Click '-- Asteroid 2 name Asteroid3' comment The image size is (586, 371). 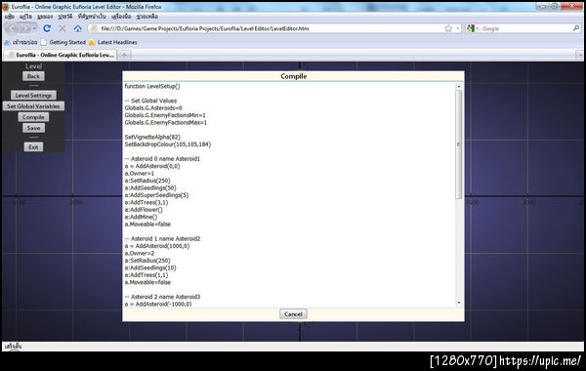coord(162,297)
